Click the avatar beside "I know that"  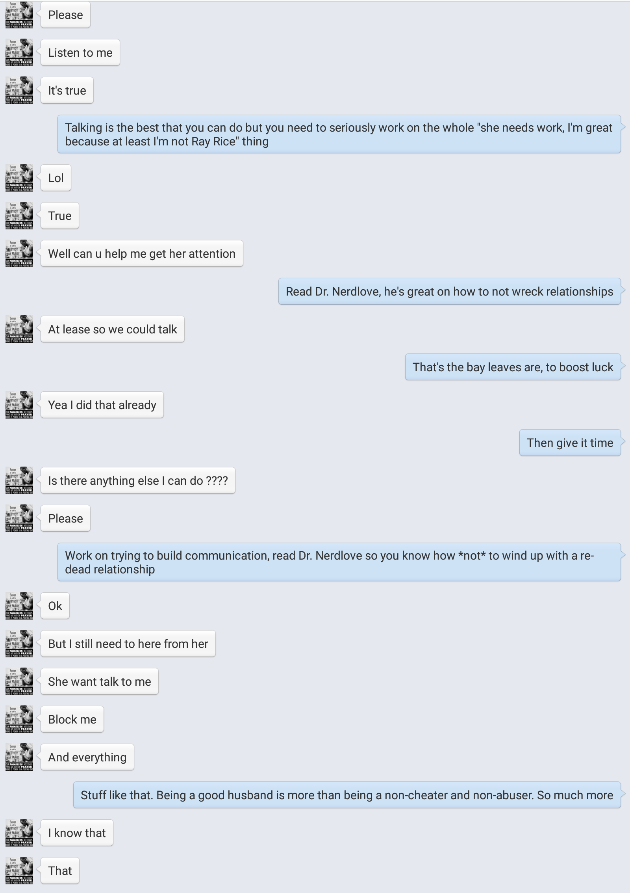19,833
